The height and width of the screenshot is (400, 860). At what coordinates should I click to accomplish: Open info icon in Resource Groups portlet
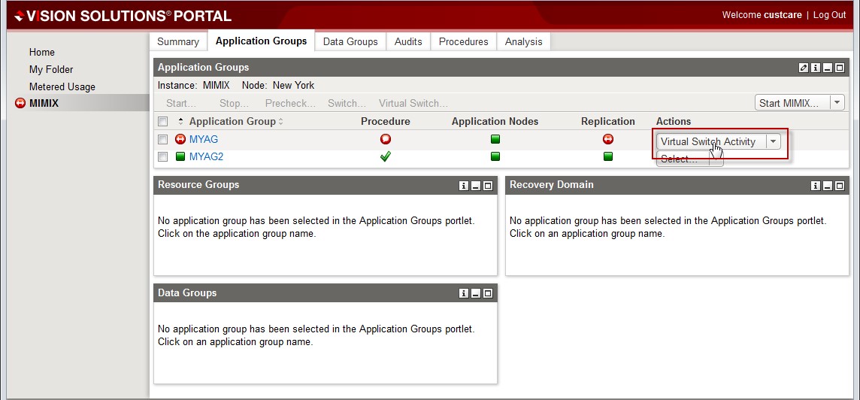pyautogui.click(x=464, y=186)
